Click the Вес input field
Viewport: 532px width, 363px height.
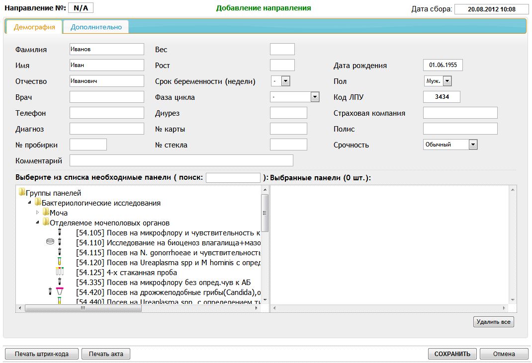pos(282,49)
